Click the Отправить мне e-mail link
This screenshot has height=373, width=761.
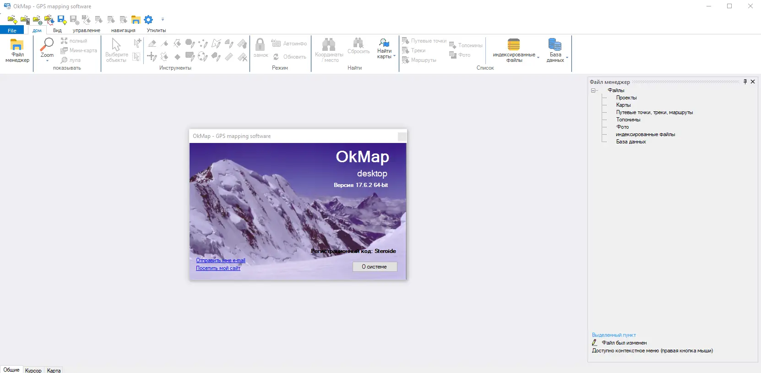click(221, 260)
